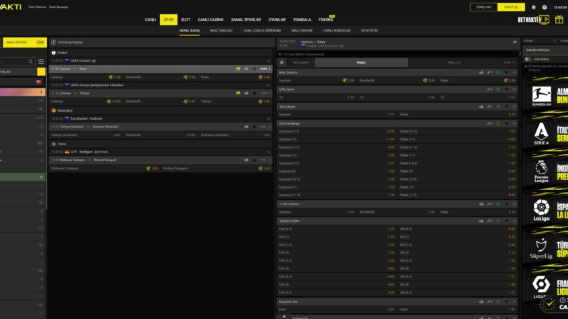Open the gift box promotions icon
This screenshot has width=568, height=319.
[559, 19]
